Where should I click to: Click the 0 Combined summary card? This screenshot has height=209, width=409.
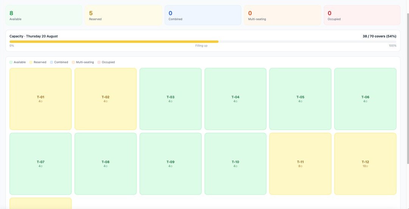click(203, 15)
